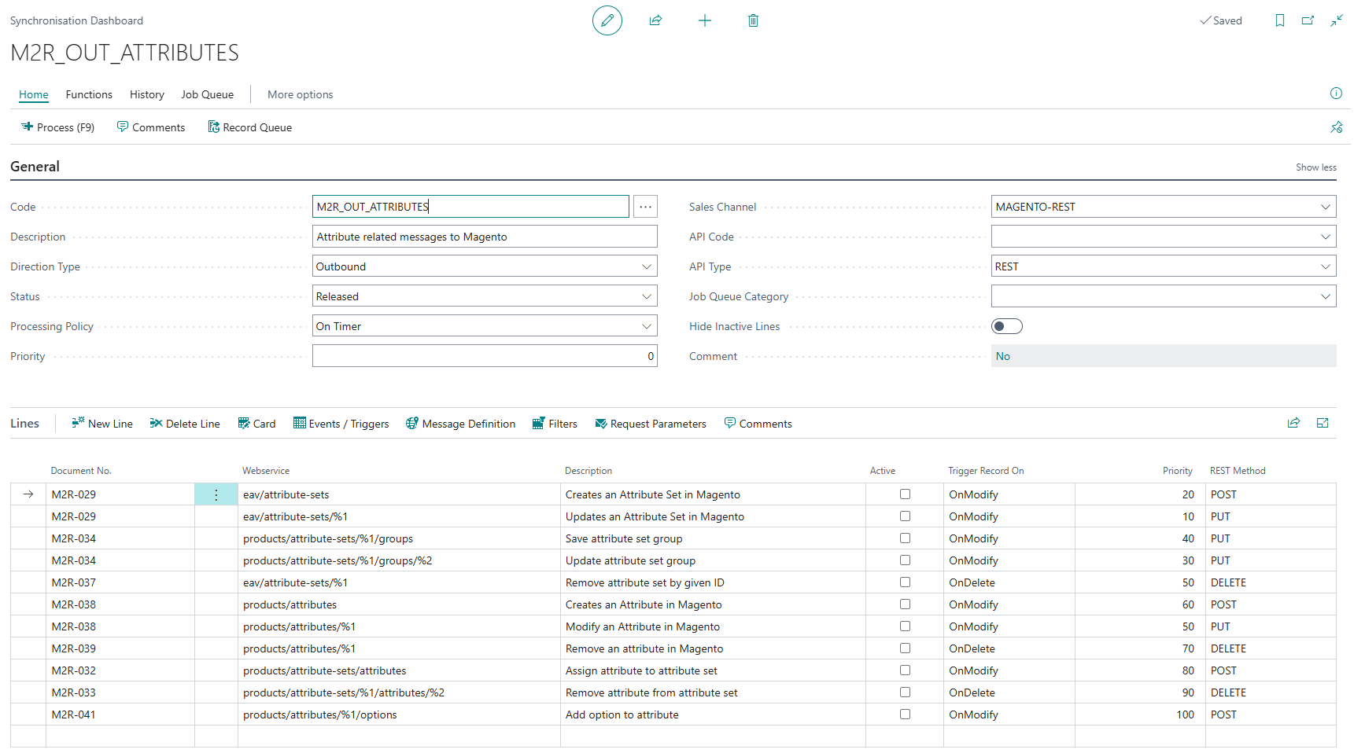Open the Functions tab

click(89, 94)
